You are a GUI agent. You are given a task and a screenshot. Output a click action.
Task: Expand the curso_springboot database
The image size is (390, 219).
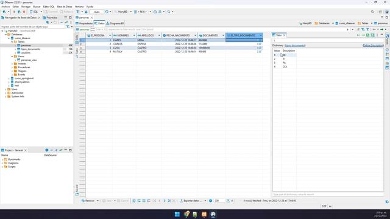pyautogui.click(x=9, y=78)
